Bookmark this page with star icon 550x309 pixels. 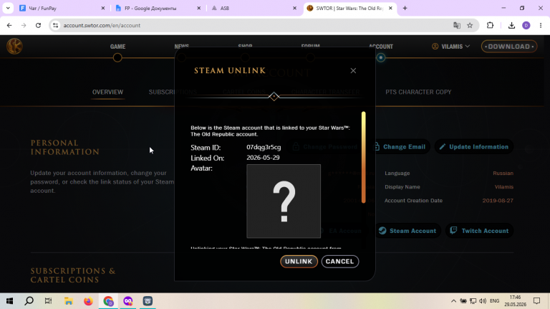(x=470, y=25)
